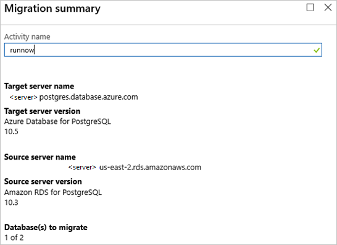This screenshot has width=337, height=245.
Task: Click target version number 10.5
Action: [x=11, y=132]
